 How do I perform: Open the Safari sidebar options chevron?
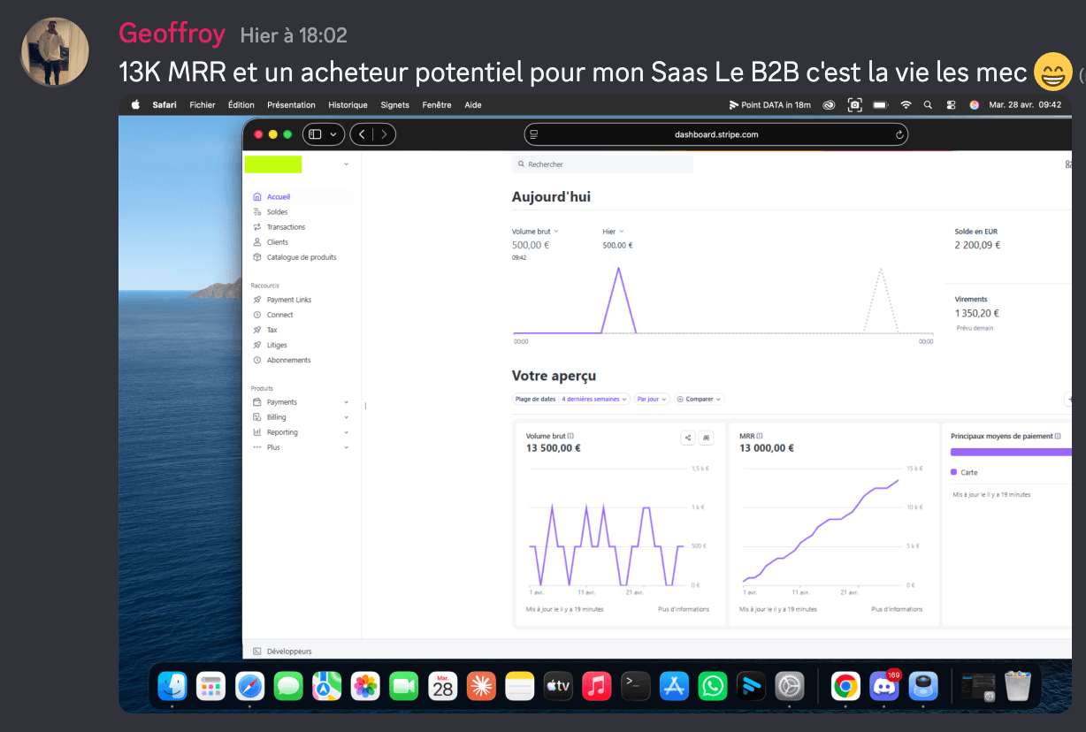pos(333,134)
